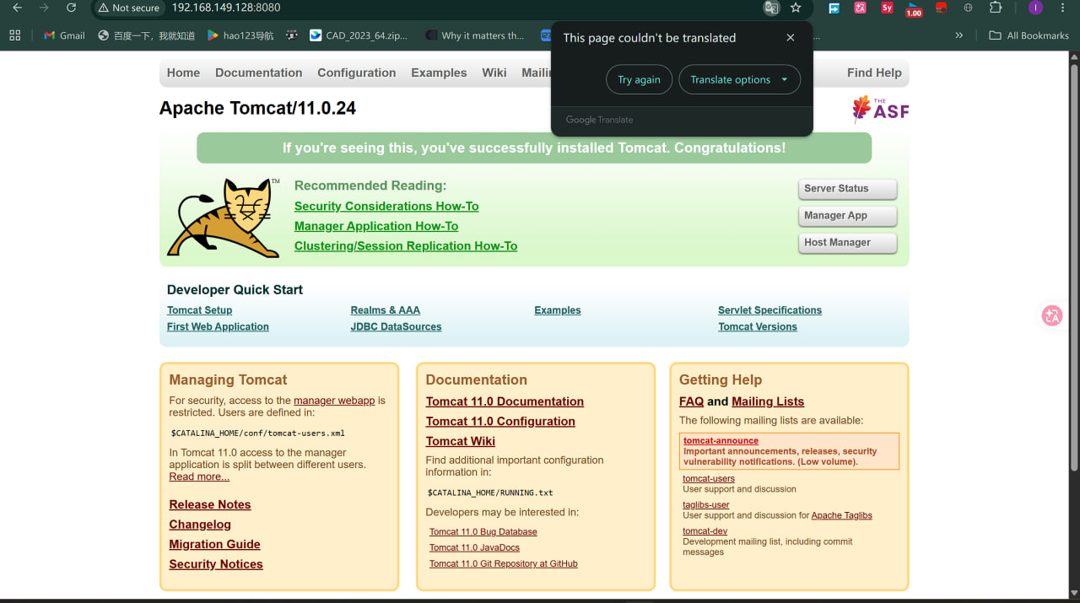The image size is (1080, 603).
Task: Open the apps grid in bookmarks bar
Action: [14, 35]
